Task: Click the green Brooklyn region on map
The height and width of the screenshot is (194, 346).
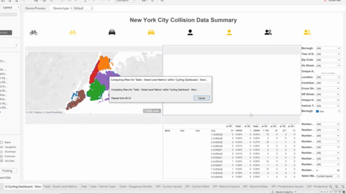Action: [x=96, y=90]
